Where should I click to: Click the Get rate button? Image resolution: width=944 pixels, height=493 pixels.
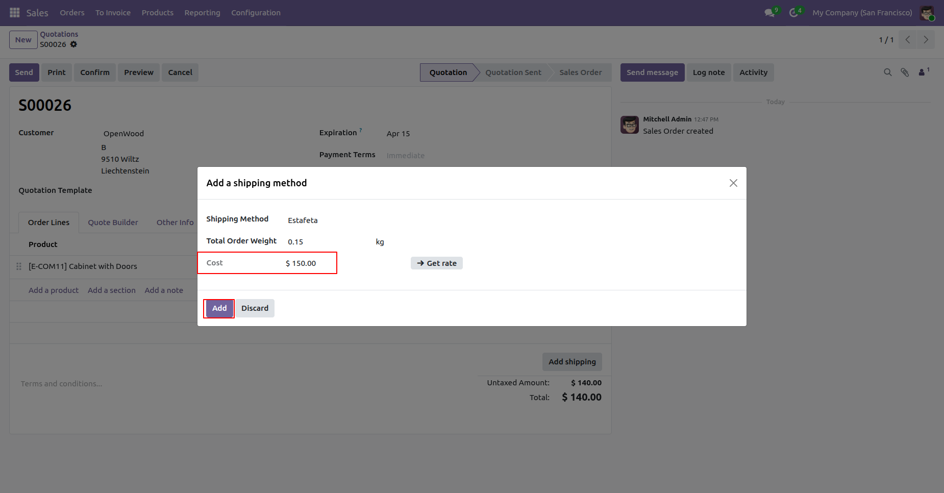click(x=437, y=263)
